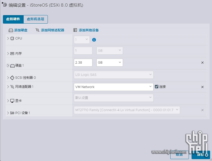Open the memory unit GB dropdown
Image resolution: width=212 pixels, height=161 pixels.
[x=110, y=51]
